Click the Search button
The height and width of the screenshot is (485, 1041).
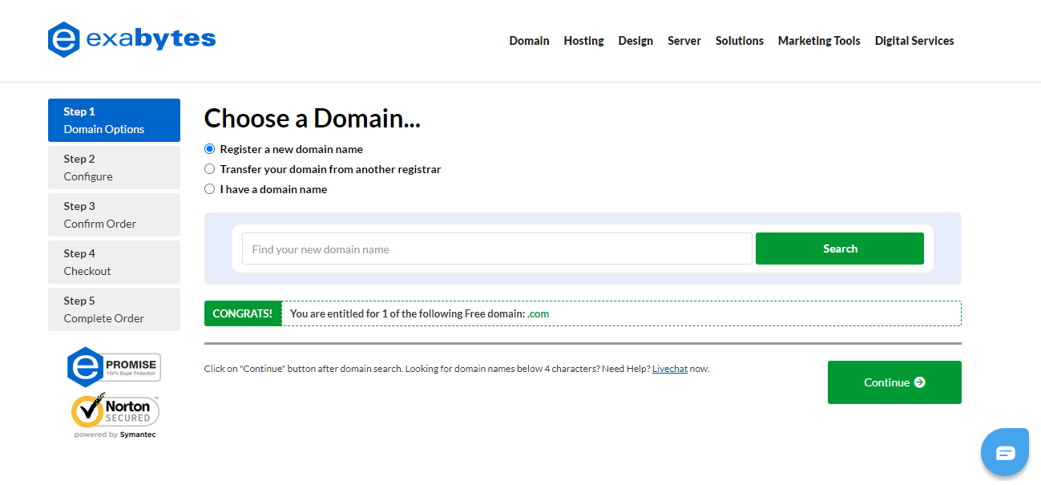pyautogui.click(x=839, y=249)
